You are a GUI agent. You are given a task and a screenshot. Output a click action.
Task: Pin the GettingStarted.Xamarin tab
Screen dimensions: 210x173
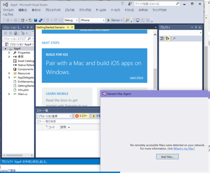click(x=68, y=27)
